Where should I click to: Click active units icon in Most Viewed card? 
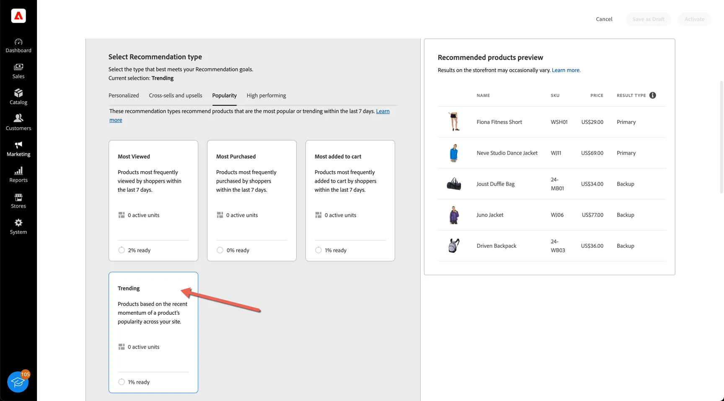(122, 215)
